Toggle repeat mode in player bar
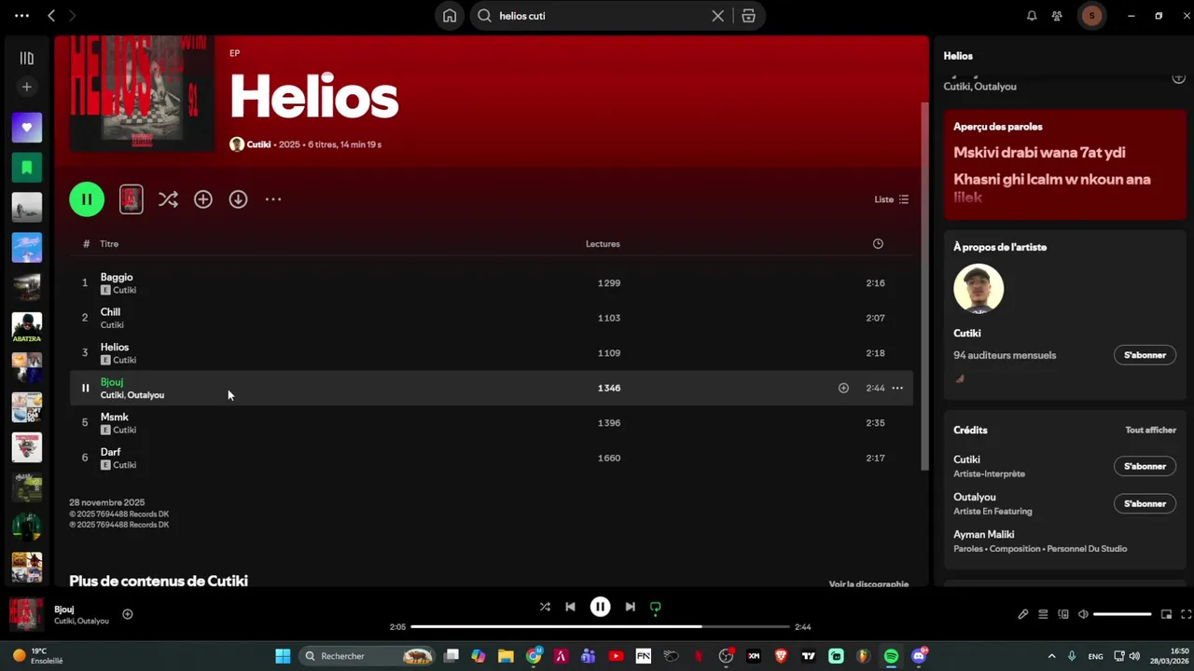 pyautogui.click(x=656, y=607)
